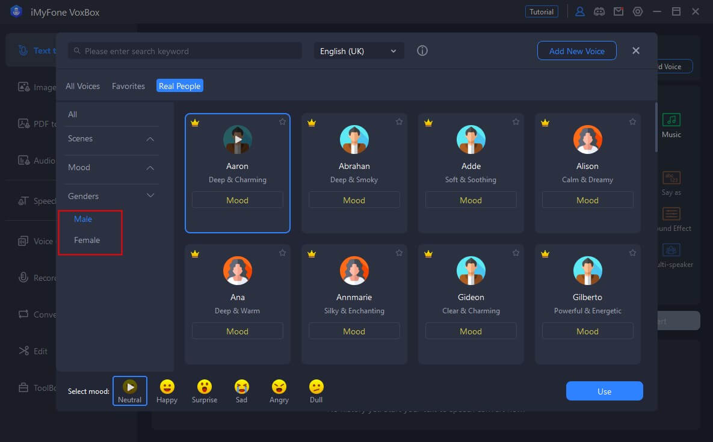The height and width of the screenshot is (442, 713).
Task: Switch to the Favorites tab
Action: pyautogui.click(x=128, y=86)
